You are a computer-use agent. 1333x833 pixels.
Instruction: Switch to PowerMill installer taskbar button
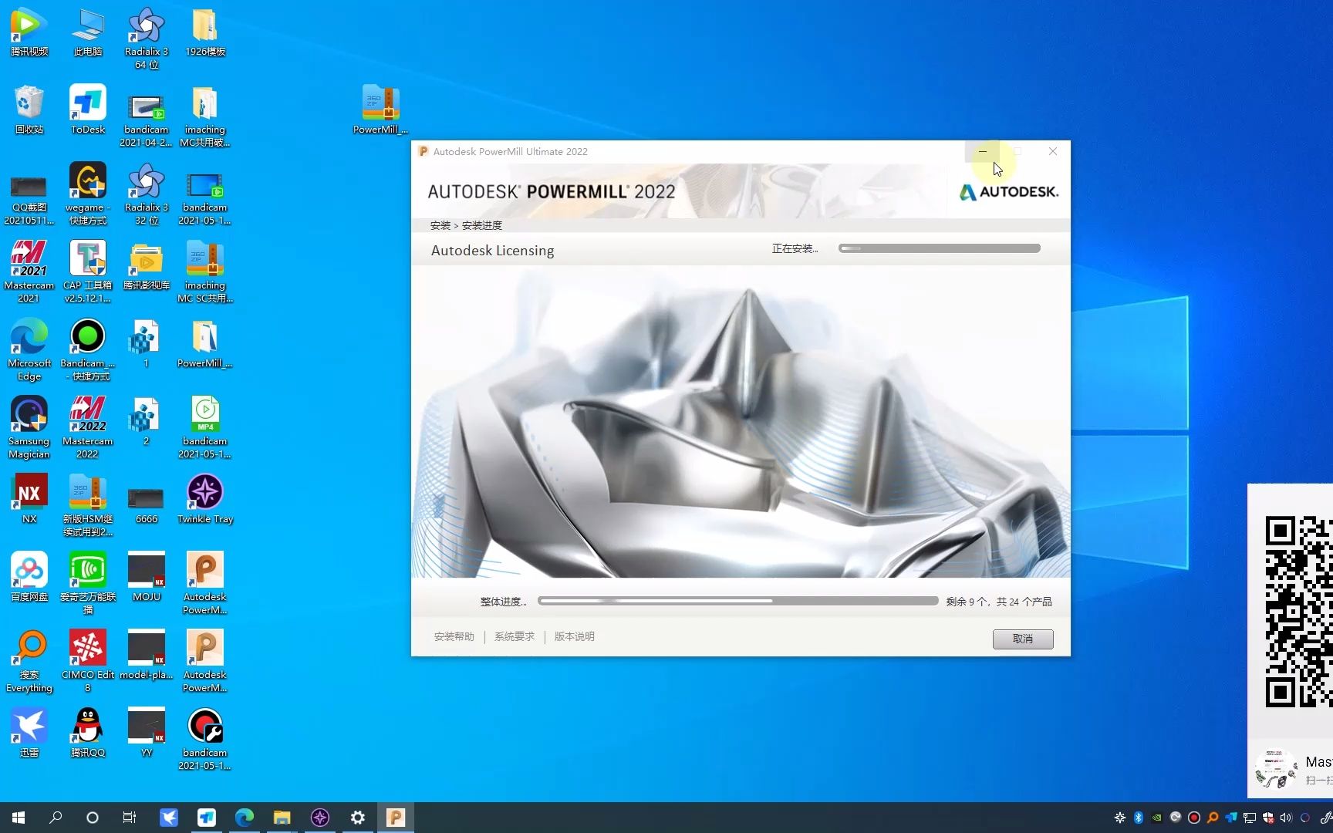pyautogui.click(x=395, y=818)
